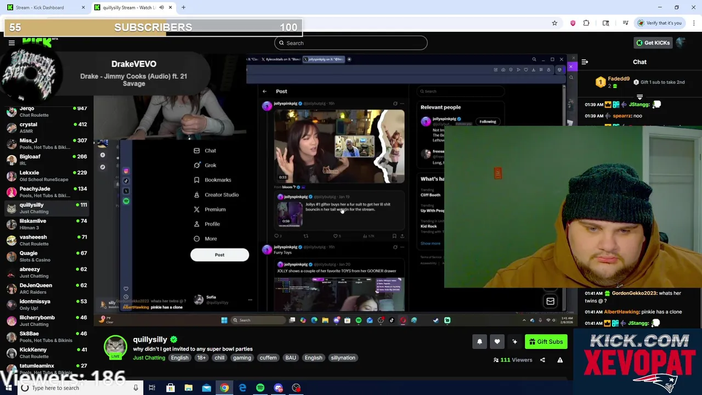Open Spotify from taskbar

[260, 388]
